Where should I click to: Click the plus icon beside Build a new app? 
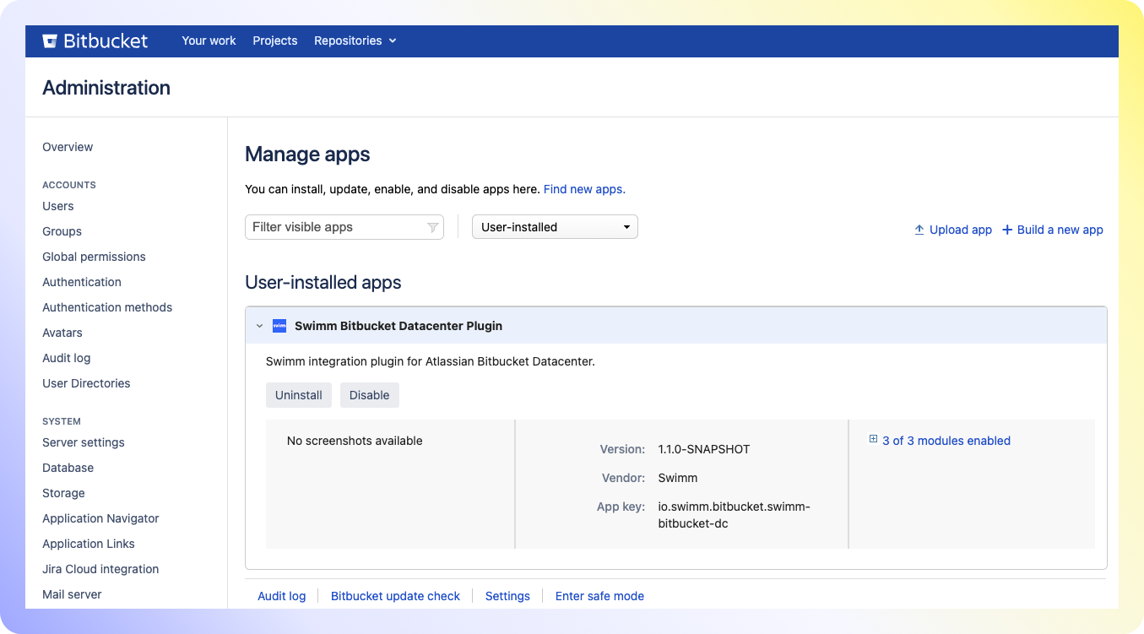[1007, 230]
